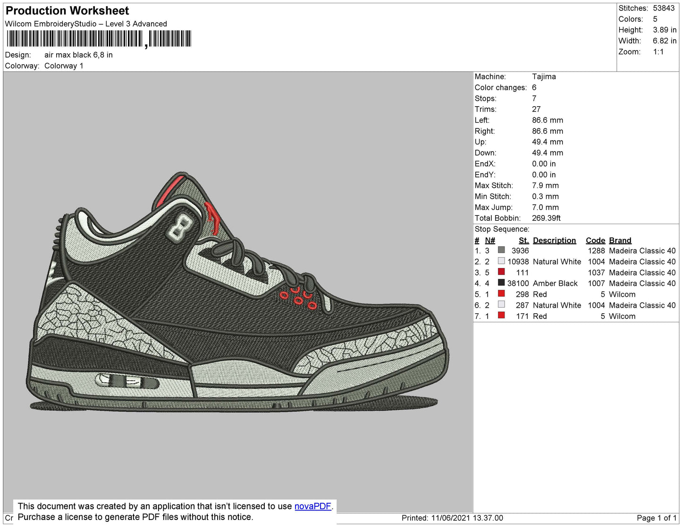Click the Printed date and time text
Image resolution: width=682 pixels, height=527 pixels.
tap(452, 518)
